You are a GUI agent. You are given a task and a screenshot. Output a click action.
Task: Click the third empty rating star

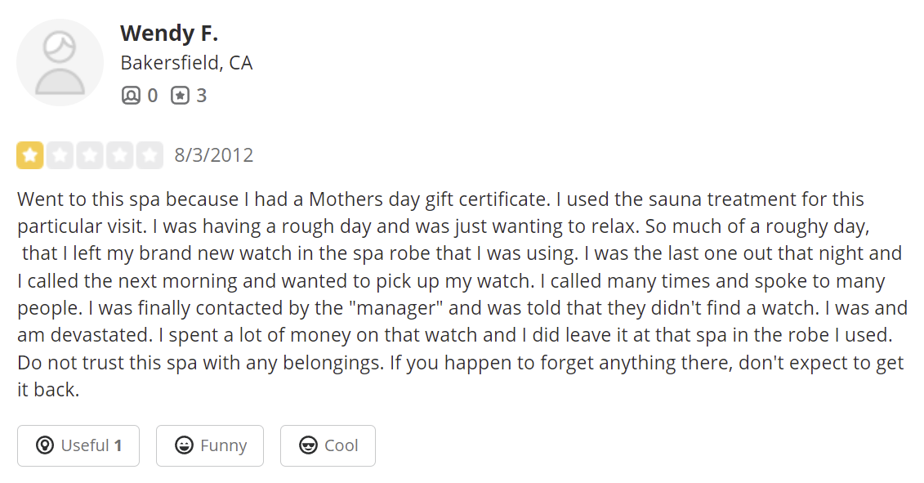[90, 155]
